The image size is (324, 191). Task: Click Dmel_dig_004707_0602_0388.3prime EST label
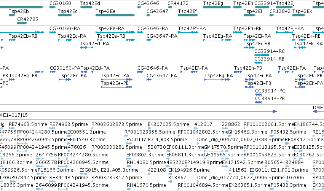pos(241,140)
